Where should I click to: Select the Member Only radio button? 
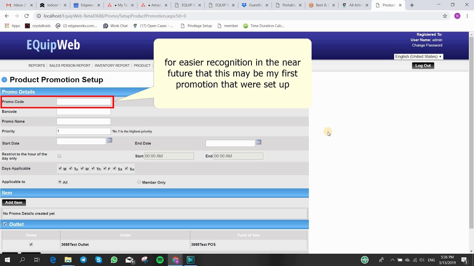click(x=139, y=182)
